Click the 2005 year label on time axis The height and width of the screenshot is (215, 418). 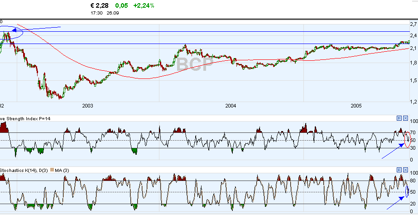tap(356, 106)
